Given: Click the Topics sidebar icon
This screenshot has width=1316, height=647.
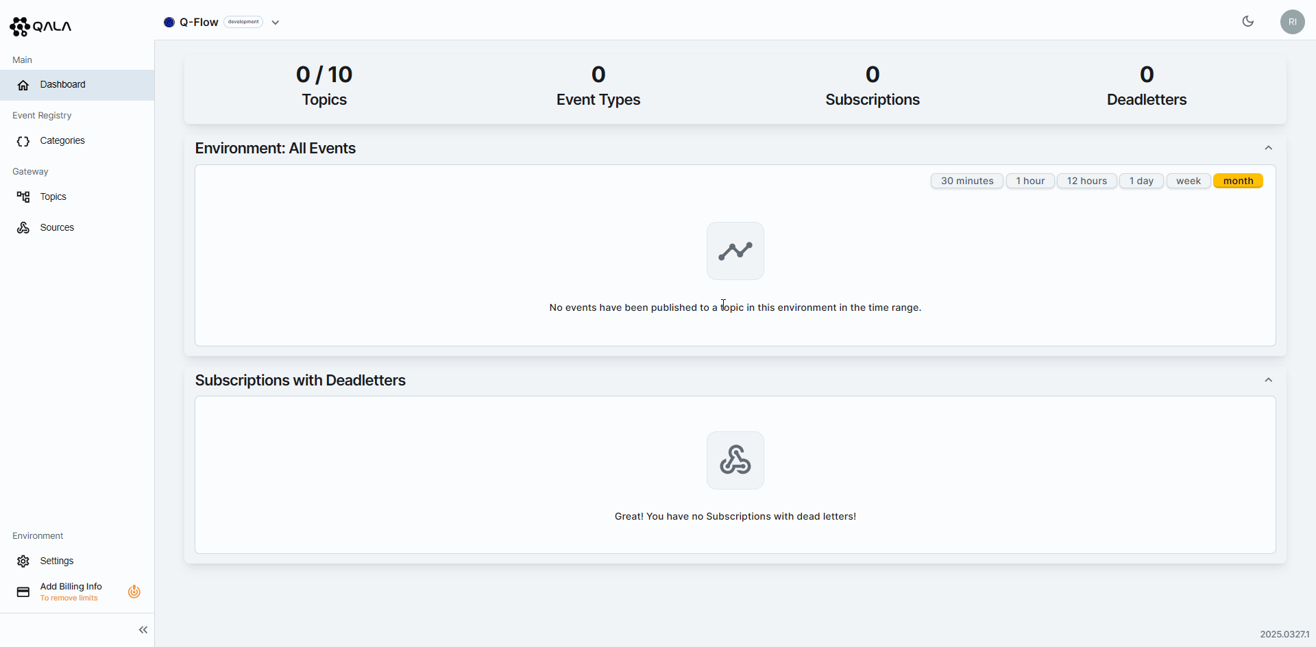Looking at the screenshot, I should [23, 197].
